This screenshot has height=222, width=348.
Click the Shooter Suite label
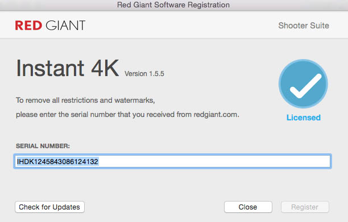pyautogui.click(x=304, y=26)
